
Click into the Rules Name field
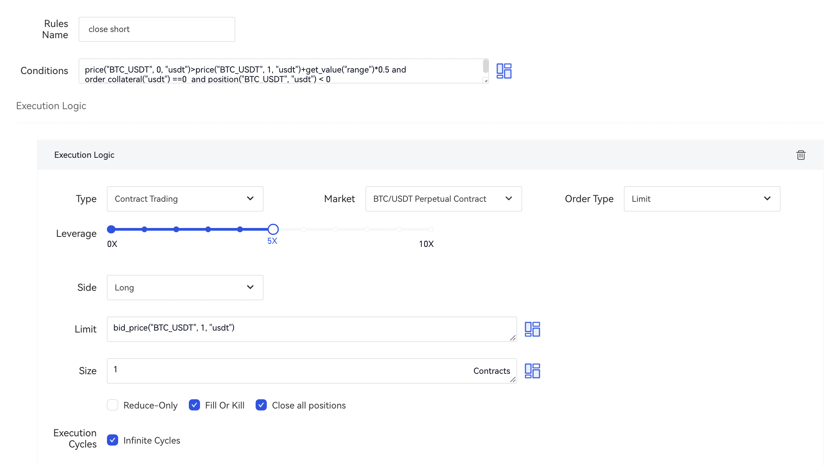point(157,29)
